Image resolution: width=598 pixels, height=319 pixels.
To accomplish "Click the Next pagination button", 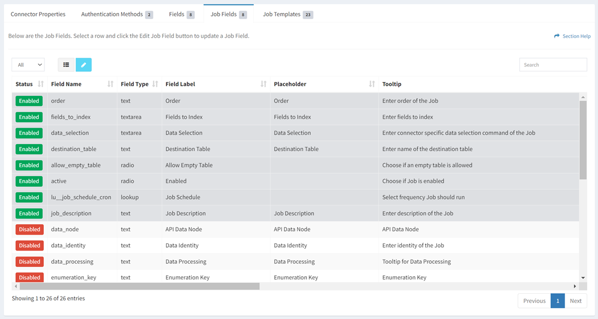I will [x=576, y=300].
